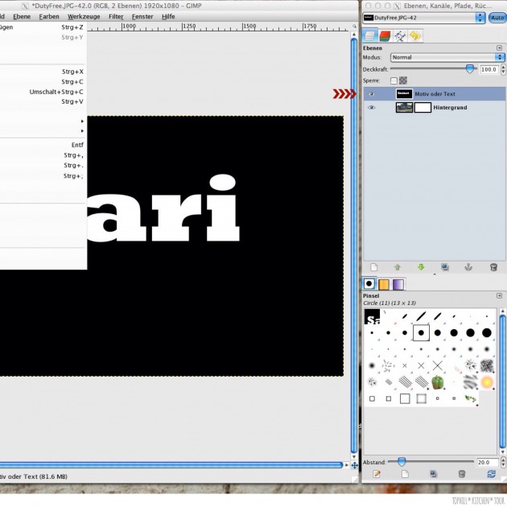Open the Hilfe menu
Viewport: 507px width, 507px height.
click(168, 16)
